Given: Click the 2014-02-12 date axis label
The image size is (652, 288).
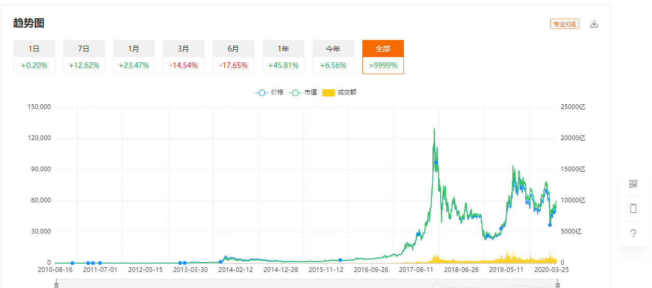Looking at the screenshot, I should coord(236,270).
